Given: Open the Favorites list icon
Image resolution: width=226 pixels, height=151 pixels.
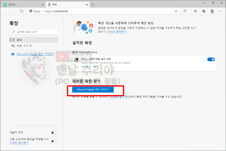Looking at the screenshot, I should (195, 11).
